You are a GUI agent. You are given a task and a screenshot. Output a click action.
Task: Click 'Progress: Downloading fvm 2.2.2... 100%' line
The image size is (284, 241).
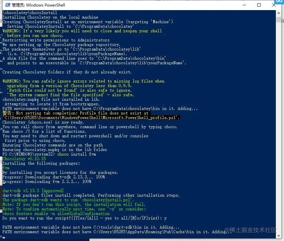click(x=47, y=182)
